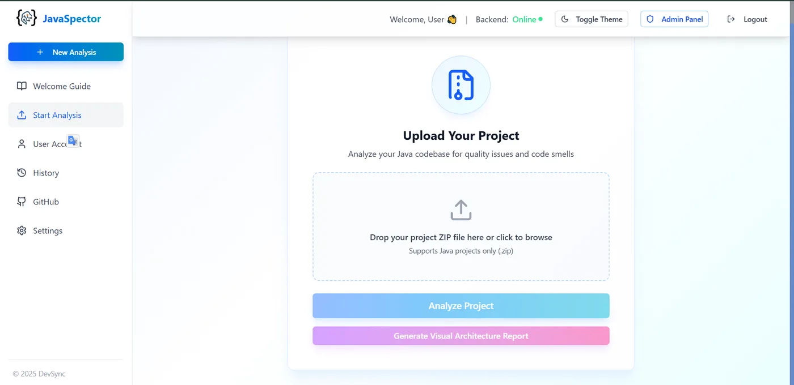This screenshot has height=385, width=794.
Task: Click the upload tray arrow icon
Action: [x=461, y=210]
